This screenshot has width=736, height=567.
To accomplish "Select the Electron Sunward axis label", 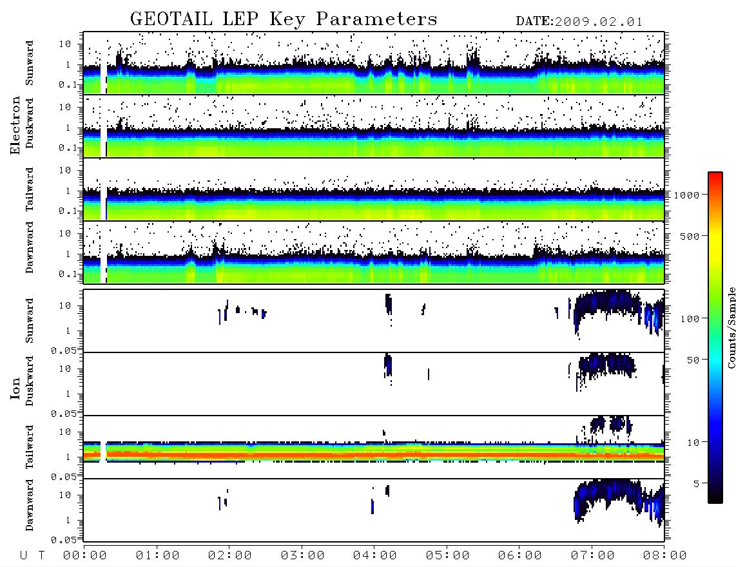I will click(29, 63).
